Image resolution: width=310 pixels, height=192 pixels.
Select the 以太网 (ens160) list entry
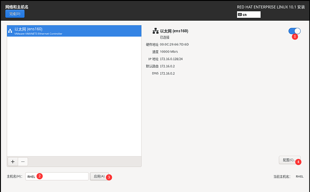[74, 31]
